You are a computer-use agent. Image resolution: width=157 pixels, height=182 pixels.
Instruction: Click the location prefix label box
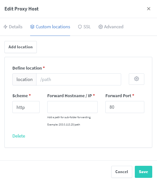(x=24, y=79)
